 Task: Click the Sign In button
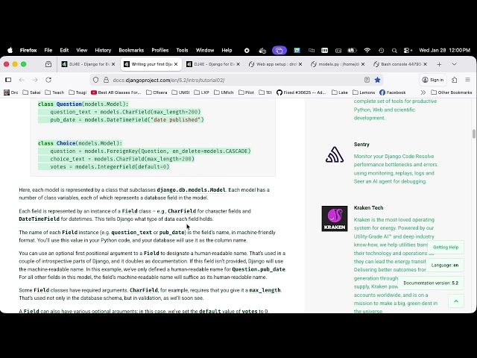(x=433, y=80)
